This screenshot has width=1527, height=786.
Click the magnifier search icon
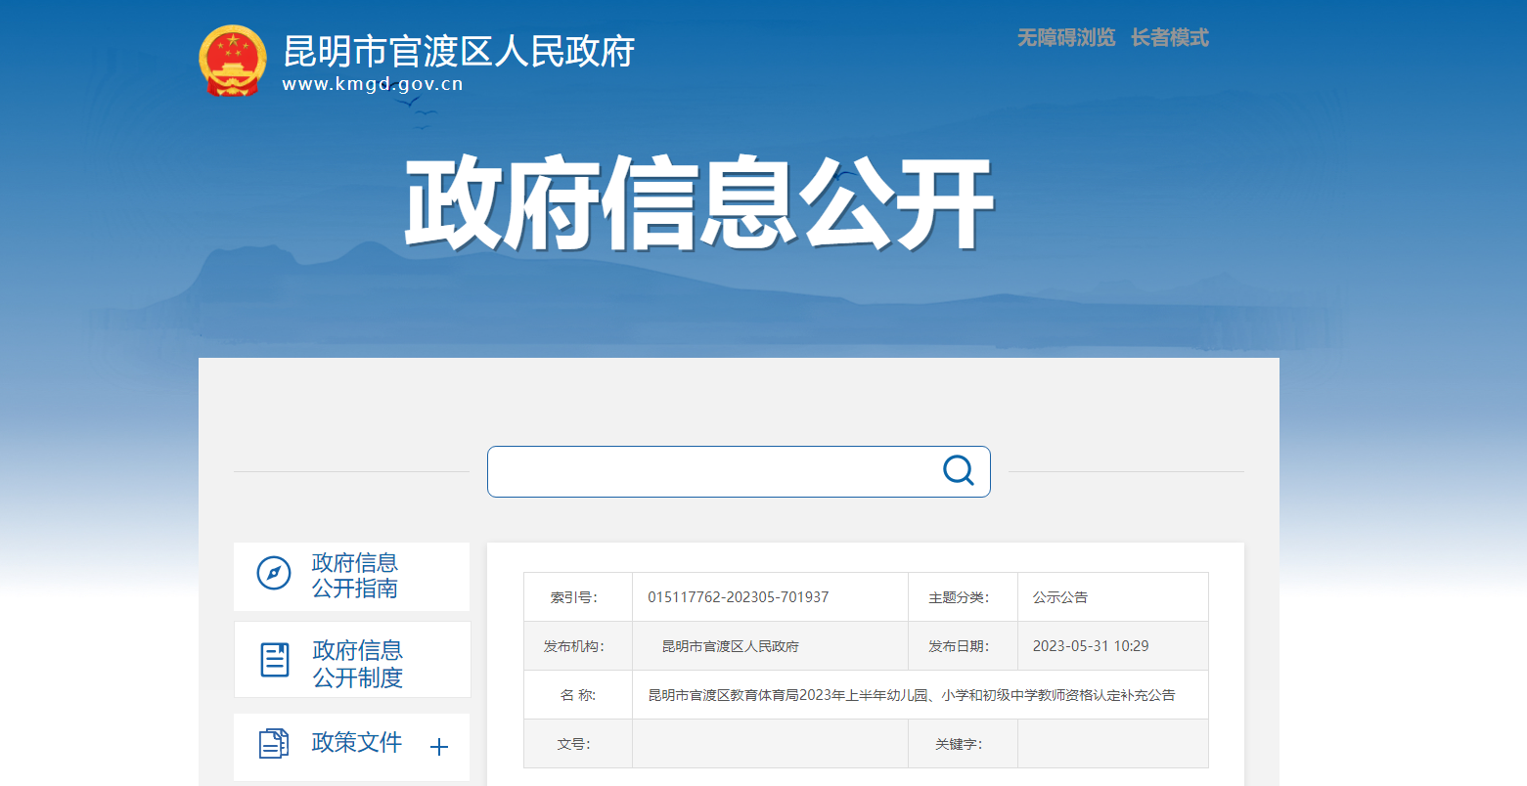tap(958, 471)
